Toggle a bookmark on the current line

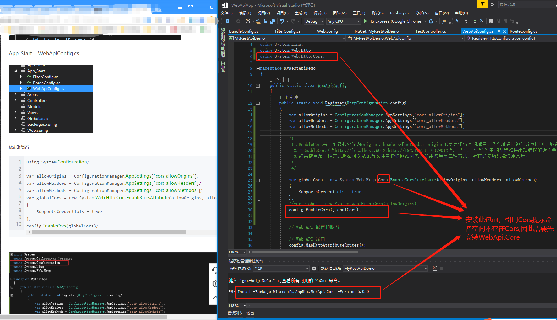click(491, 21)
